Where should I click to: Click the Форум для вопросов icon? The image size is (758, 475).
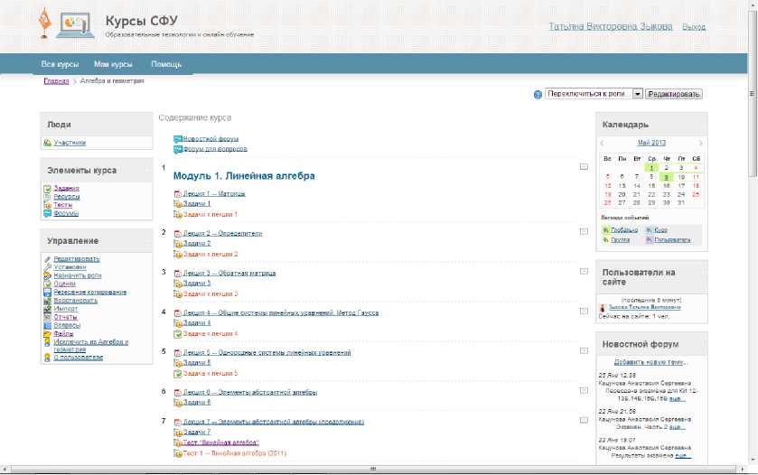(x=177, y=149)
